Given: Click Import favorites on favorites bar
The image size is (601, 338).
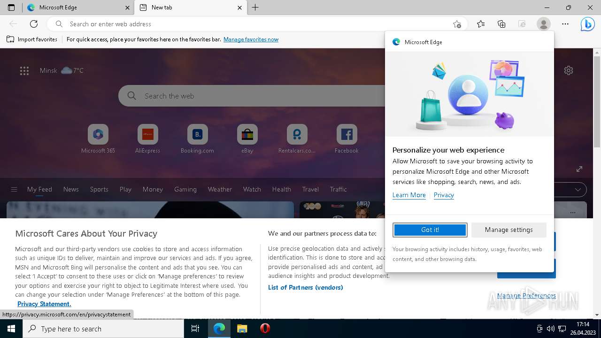Looking at the screenshot, I should click(32, 39).
